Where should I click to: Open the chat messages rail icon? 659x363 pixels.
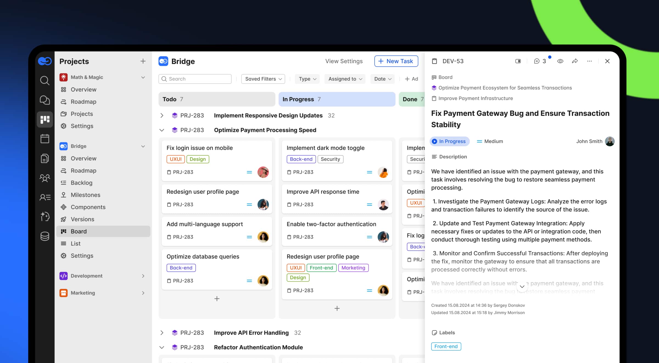45,100
